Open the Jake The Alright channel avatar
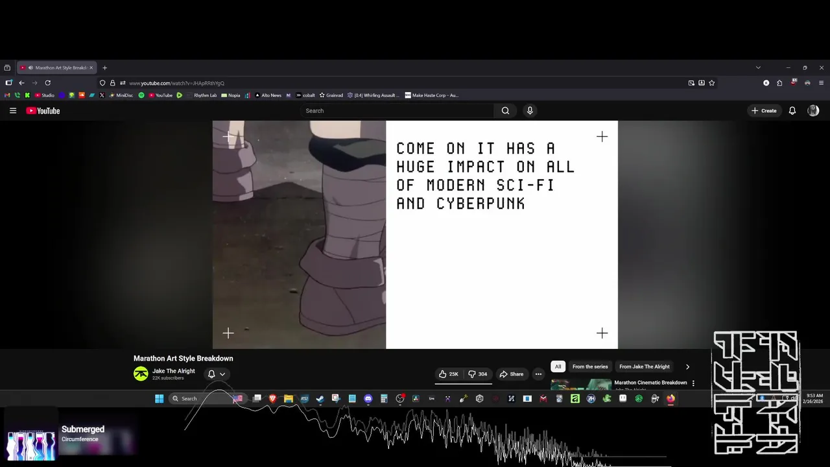 click(x=141, y=374)
